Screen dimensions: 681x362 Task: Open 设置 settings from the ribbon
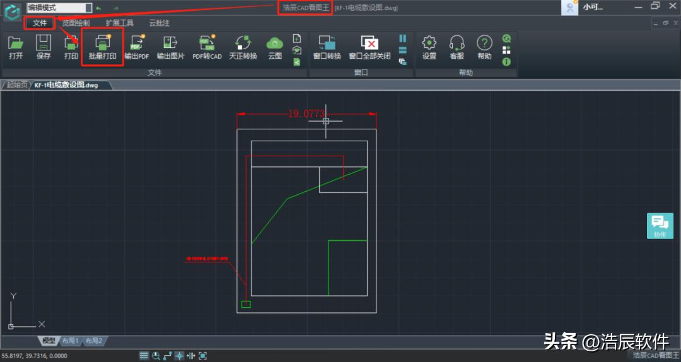429,47
